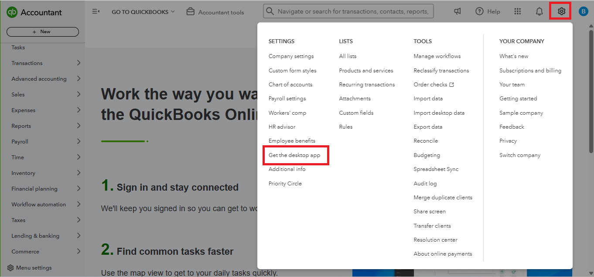Viewport: 594px width, 277px height.
Task: Open Help in the top bar
Action: [x=488, y=12]
